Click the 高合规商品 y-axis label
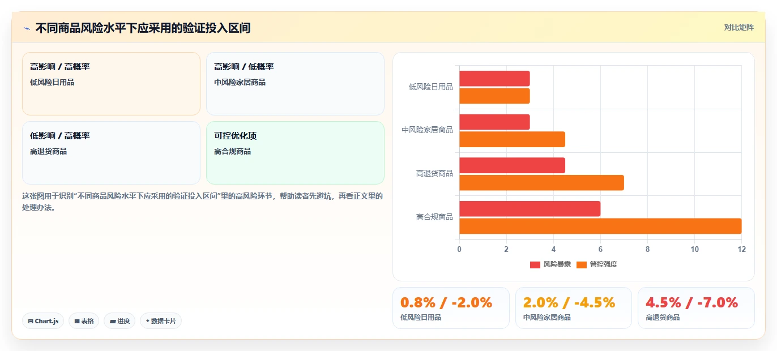The height and width of the screenshot is (351, 777). pos(434,217)
